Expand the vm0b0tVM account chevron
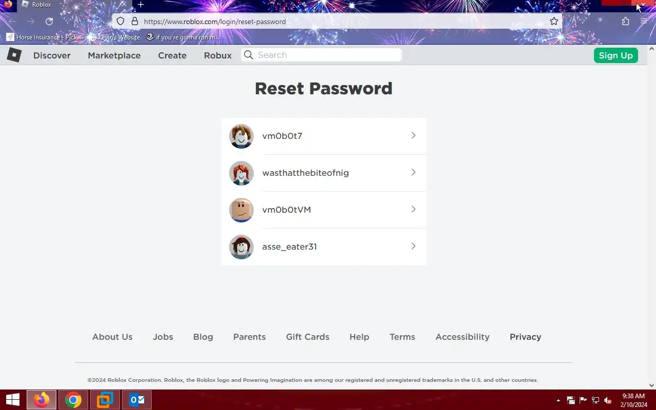The width and height of the screenshot is (656, 410). 413,209
